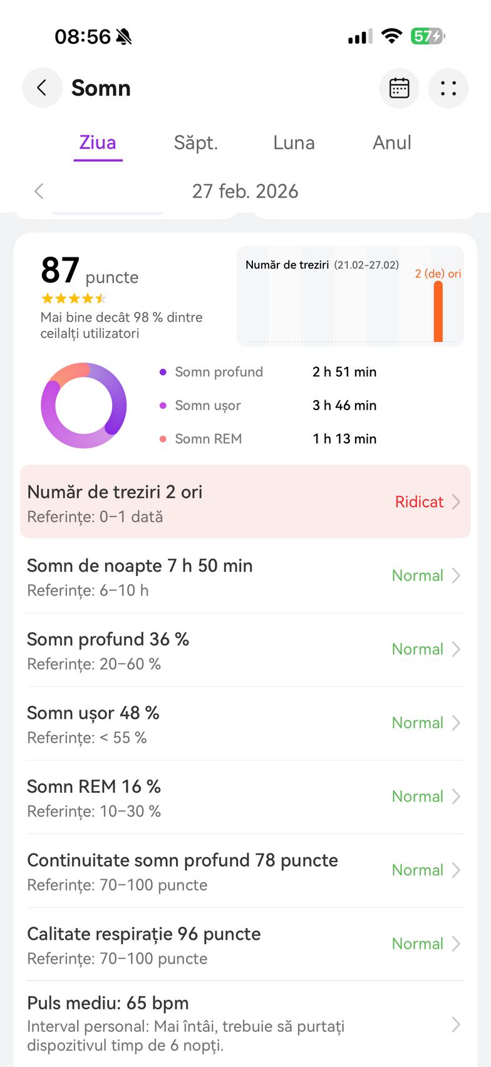Select the Anul tab
Viewport: 491px width, 1067px height.
[392, 143]
